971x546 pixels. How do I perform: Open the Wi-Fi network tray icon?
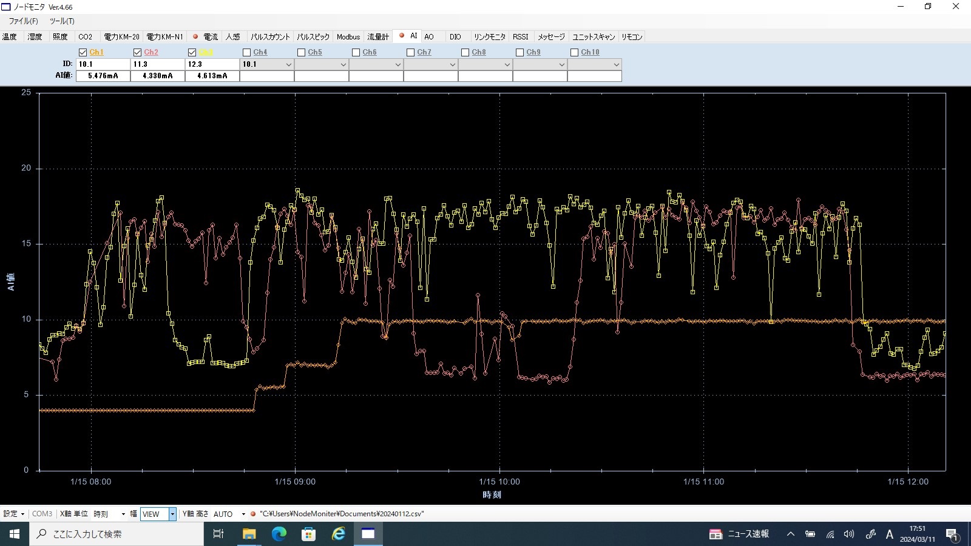(x=830, y=534)
